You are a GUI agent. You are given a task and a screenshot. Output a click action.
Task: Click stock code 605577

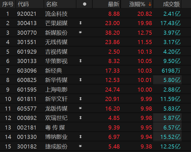pyautogui.click(x=27, y=109)
